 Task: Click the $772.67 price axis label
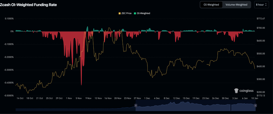261,19
